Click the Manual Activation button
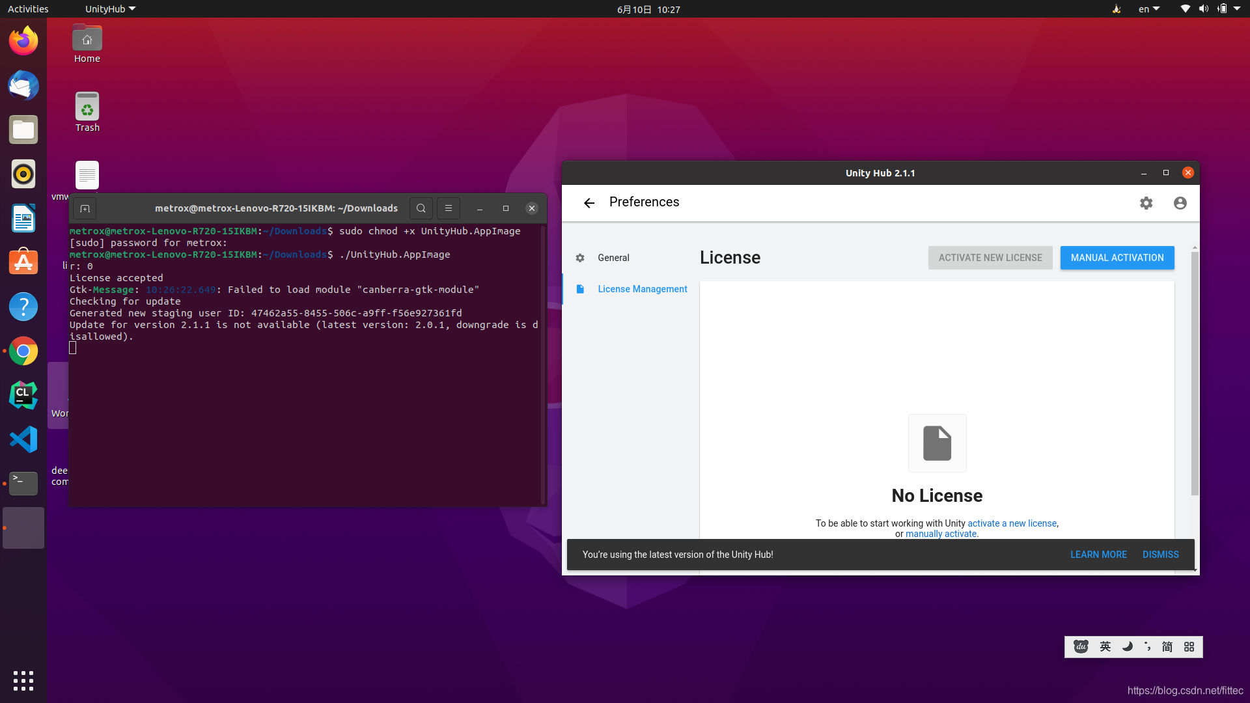The width and height of the screenshot is (1250, 703). [1117, 258]
